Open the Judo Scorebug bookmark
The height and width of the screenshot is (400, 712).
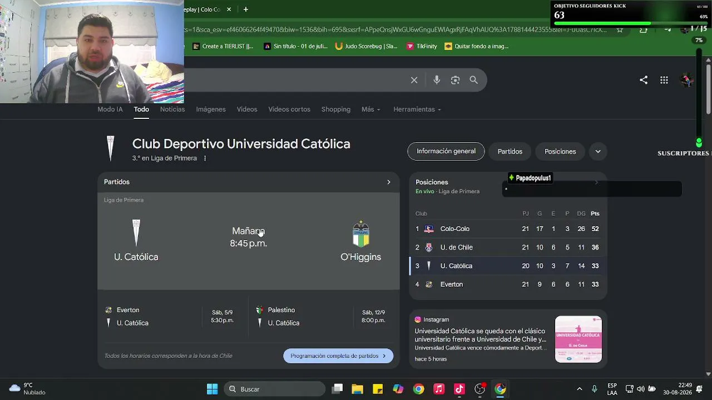[x=367, y=46]
